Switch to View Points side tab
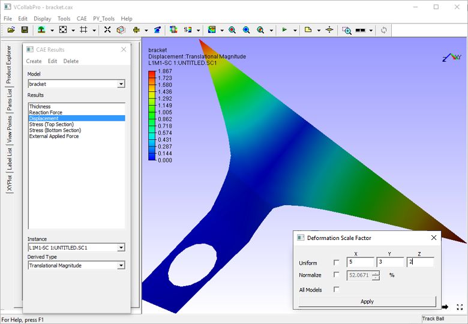Viewport: 468px width, 324px height. [9, 129]
